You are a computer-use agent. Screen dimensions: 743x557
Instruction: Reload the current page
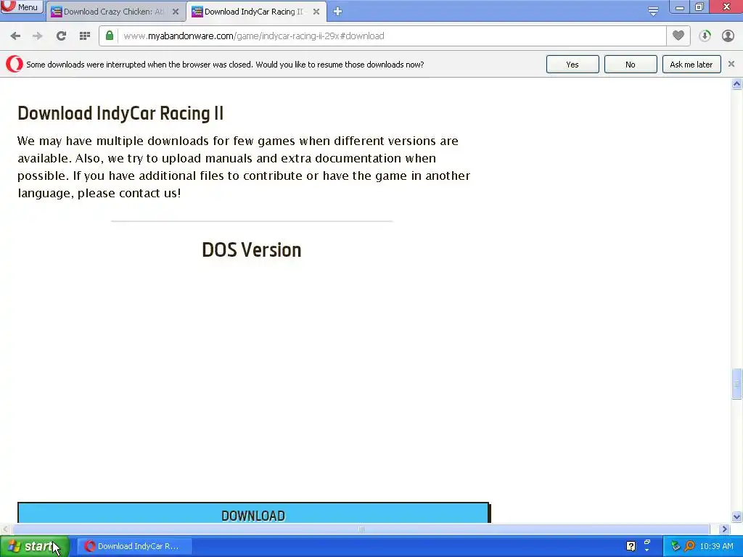tap(61, 36)
